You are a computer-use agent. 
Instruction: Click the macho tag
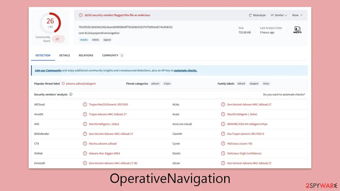click(84, 40)
